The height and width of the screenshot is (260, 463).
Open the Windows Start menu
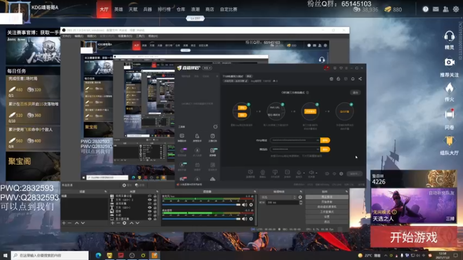tap(5, 255)
